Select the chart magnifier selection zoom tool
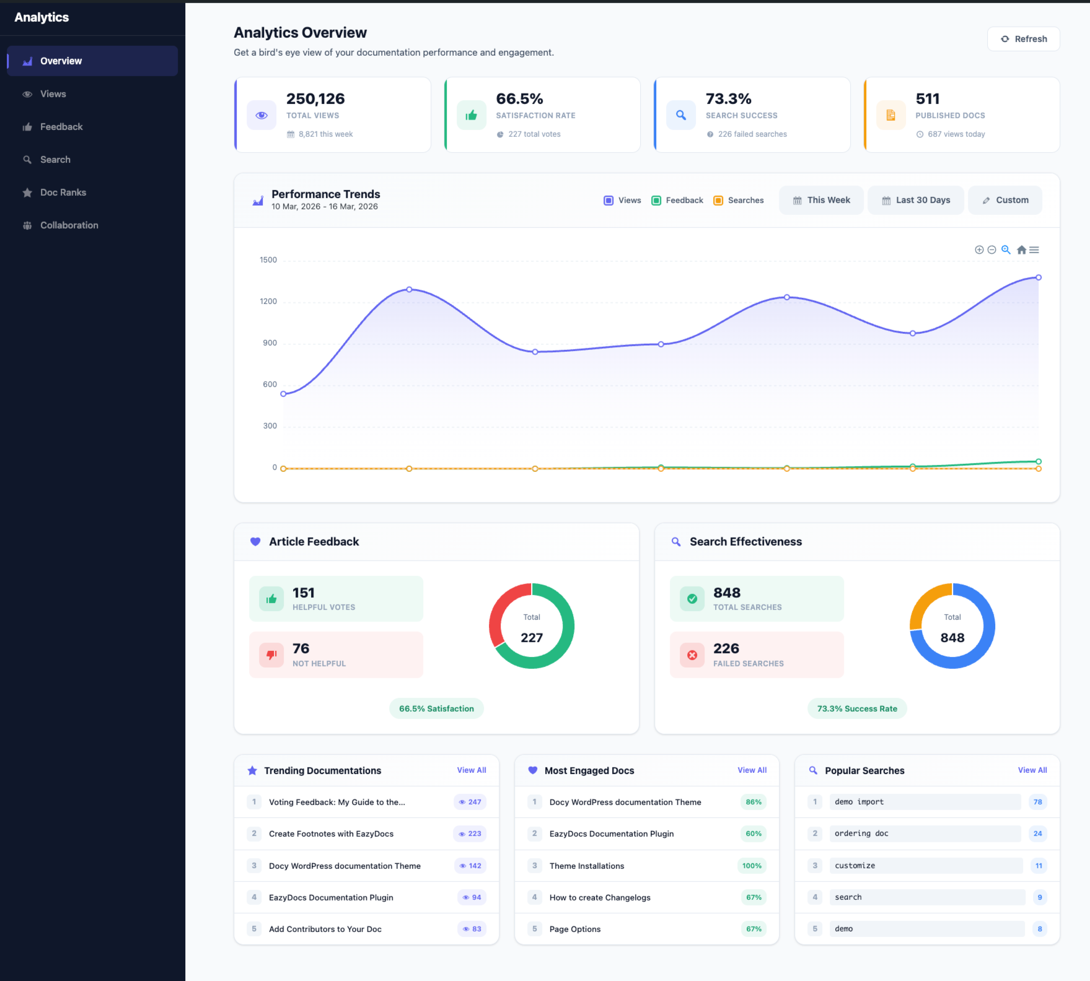The width and height of the screenshot is (1090, 981). (1006, 250)
